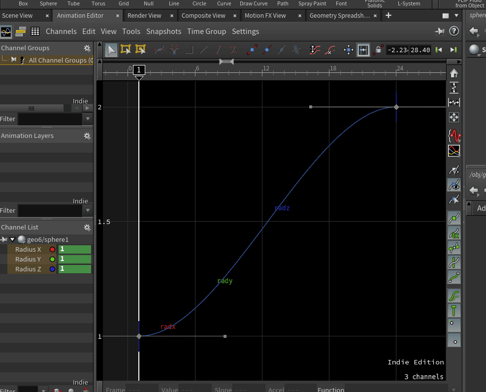Toggle the green tangent handles display button

pos(454,248)
